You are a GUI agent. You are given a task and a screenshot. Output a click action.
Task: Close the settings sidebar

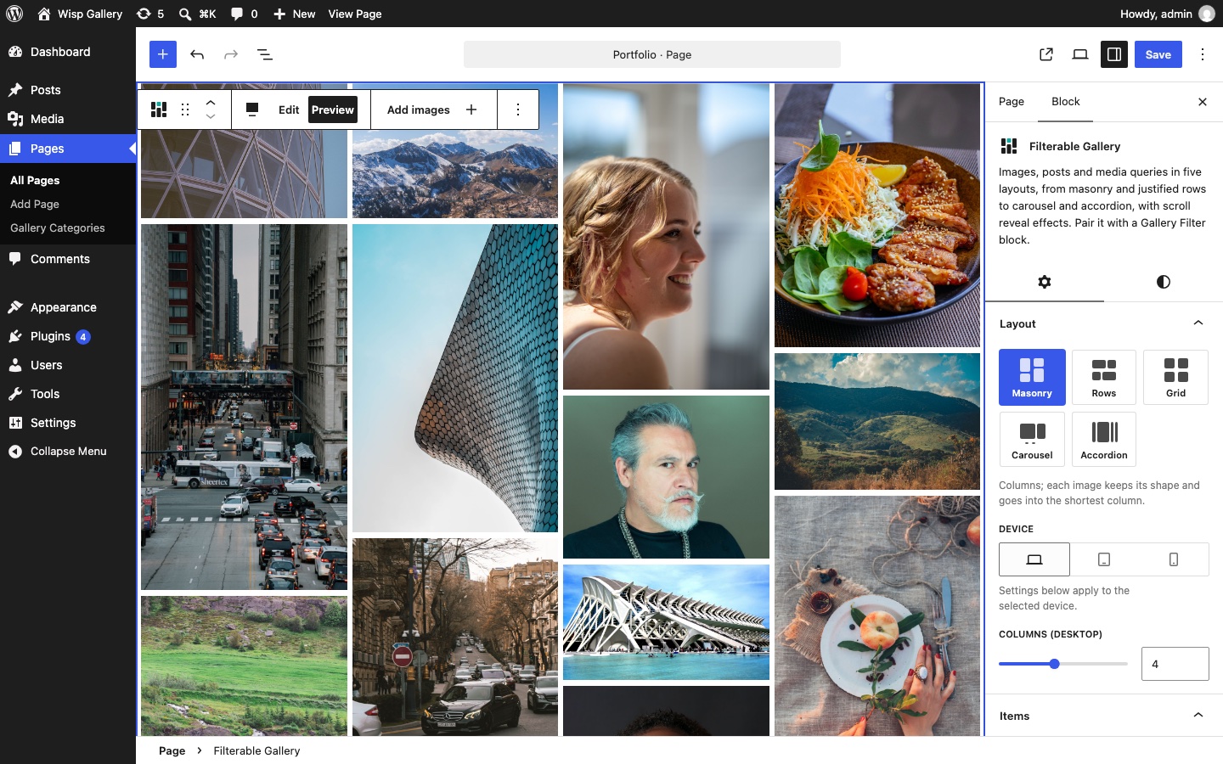pyautogui.click(x=1203, y=102)
